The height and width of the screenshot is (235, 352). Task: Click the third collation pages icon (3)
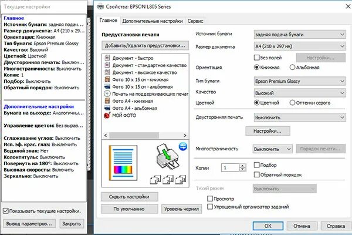point(181,180)
